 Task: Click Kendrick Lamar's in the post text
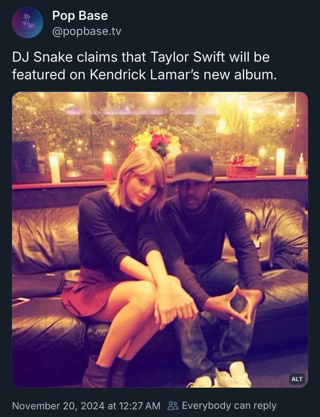click(145, 75)
